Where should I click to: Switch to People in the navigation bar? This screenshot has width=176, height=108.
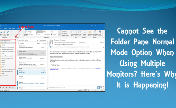coord(7,87)
